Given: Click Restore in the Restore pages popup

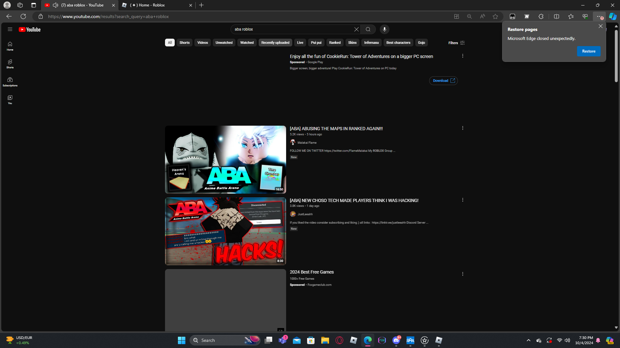Looking at the screenshot, I should pos(589,51).
